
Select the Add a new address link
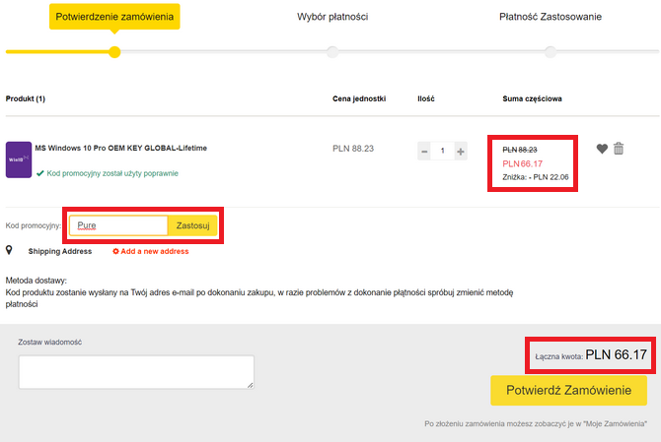(x=155, y=251)
